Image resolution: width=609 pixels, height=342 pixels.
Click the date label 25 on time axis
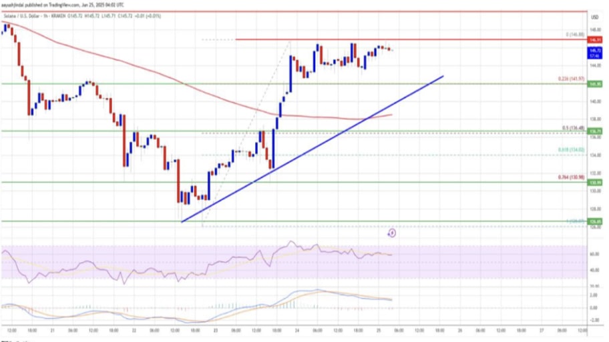coord(379,331)
